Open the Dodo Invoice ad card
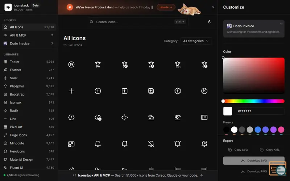Image resolution: width=290 pixels, height=181 pixels. 254,29
